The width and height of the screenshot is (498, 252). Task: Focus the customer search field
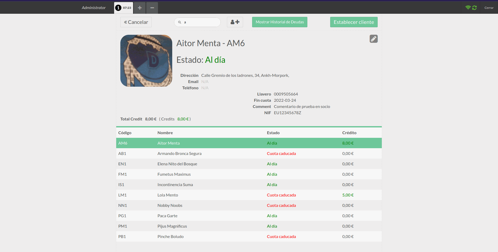pos(197,22)
